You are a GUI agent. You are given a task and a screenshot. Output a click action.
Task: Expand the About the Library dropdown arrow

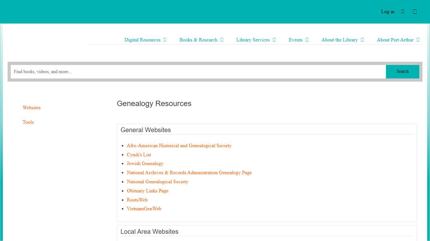click(x=362, y=40)
